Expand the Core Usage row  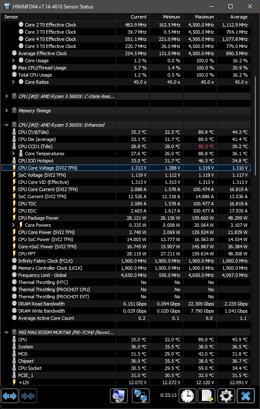tap(13, 61)
